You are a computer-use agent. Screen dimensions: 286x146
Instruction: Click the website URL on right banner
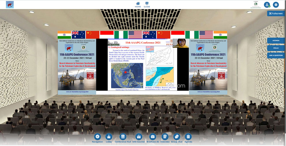208,92
